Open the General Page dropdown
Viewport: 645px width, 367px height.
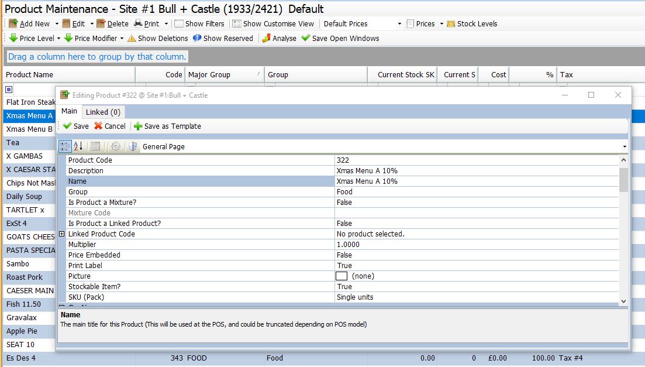click(625, 147)
